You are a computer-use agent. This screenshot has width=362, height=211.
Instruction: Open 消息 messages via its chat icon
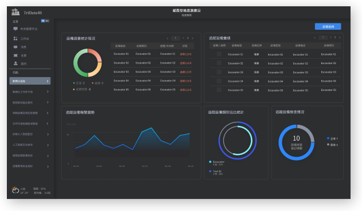tap(15, 47)
